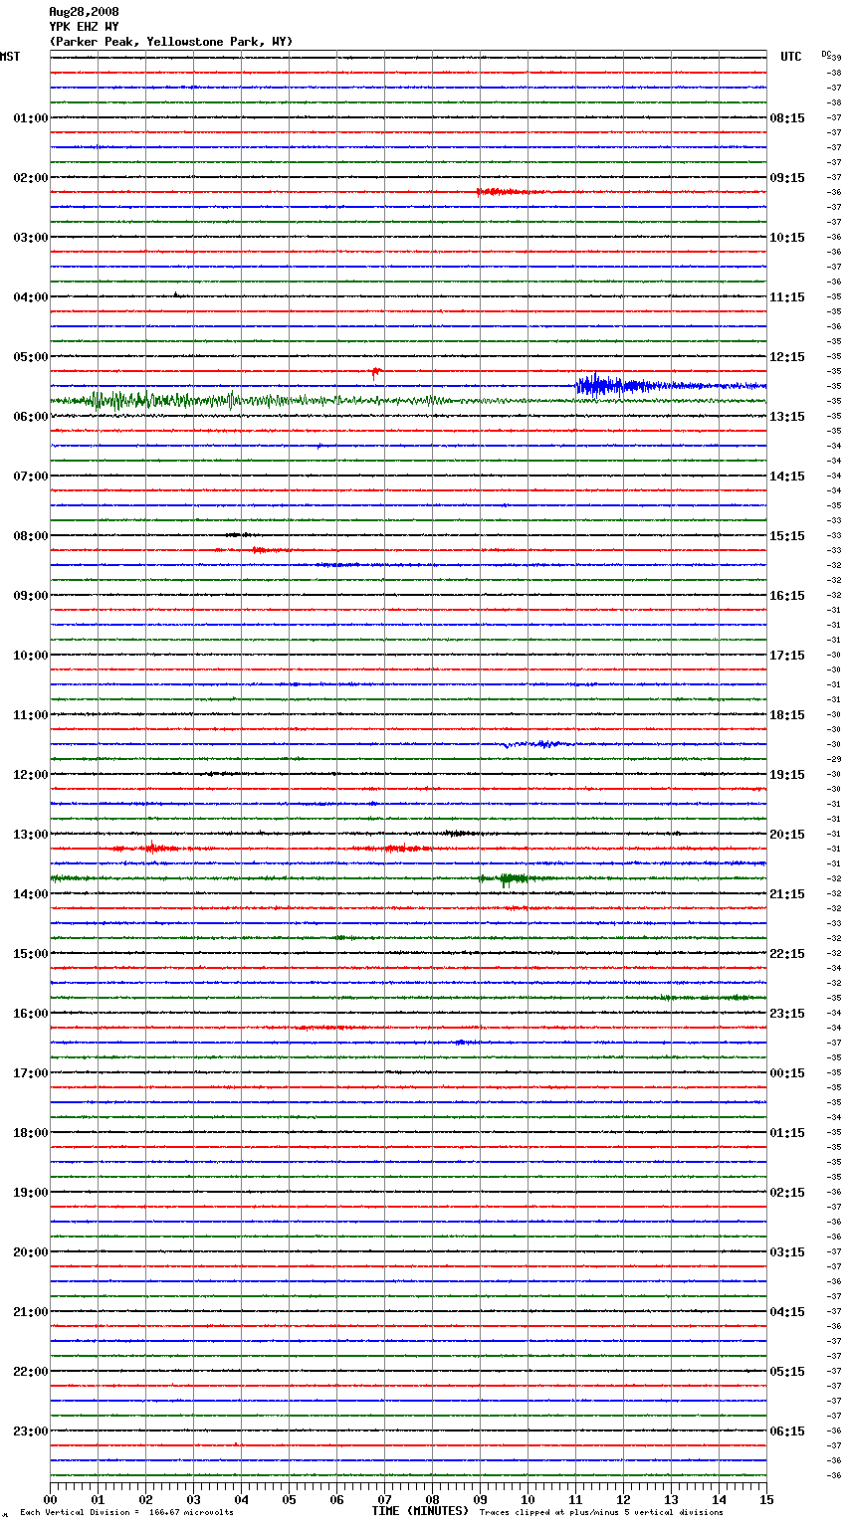The width and height of the screenshot is (846, 1526).
Task: Click the -39 DC offset value at top
Action: click(x=836, y=58)
